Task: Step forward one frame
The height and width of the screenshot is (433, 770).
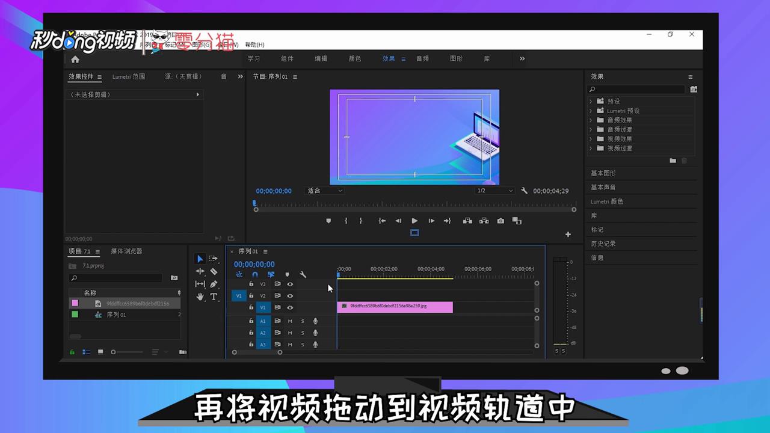Action: tap(431, 221)
